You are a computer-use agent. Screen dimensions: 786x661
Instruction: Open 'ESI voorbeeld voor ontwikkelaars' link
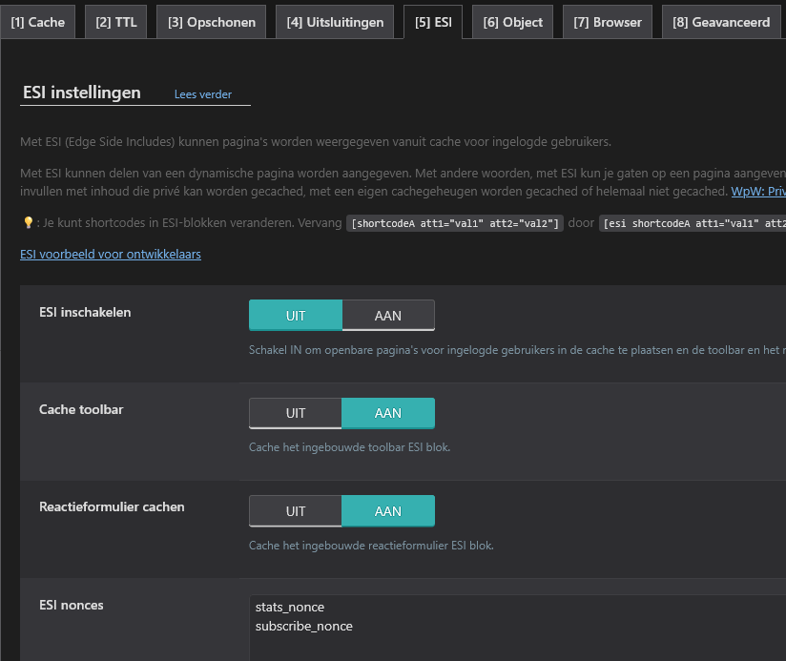click(111, 255)
